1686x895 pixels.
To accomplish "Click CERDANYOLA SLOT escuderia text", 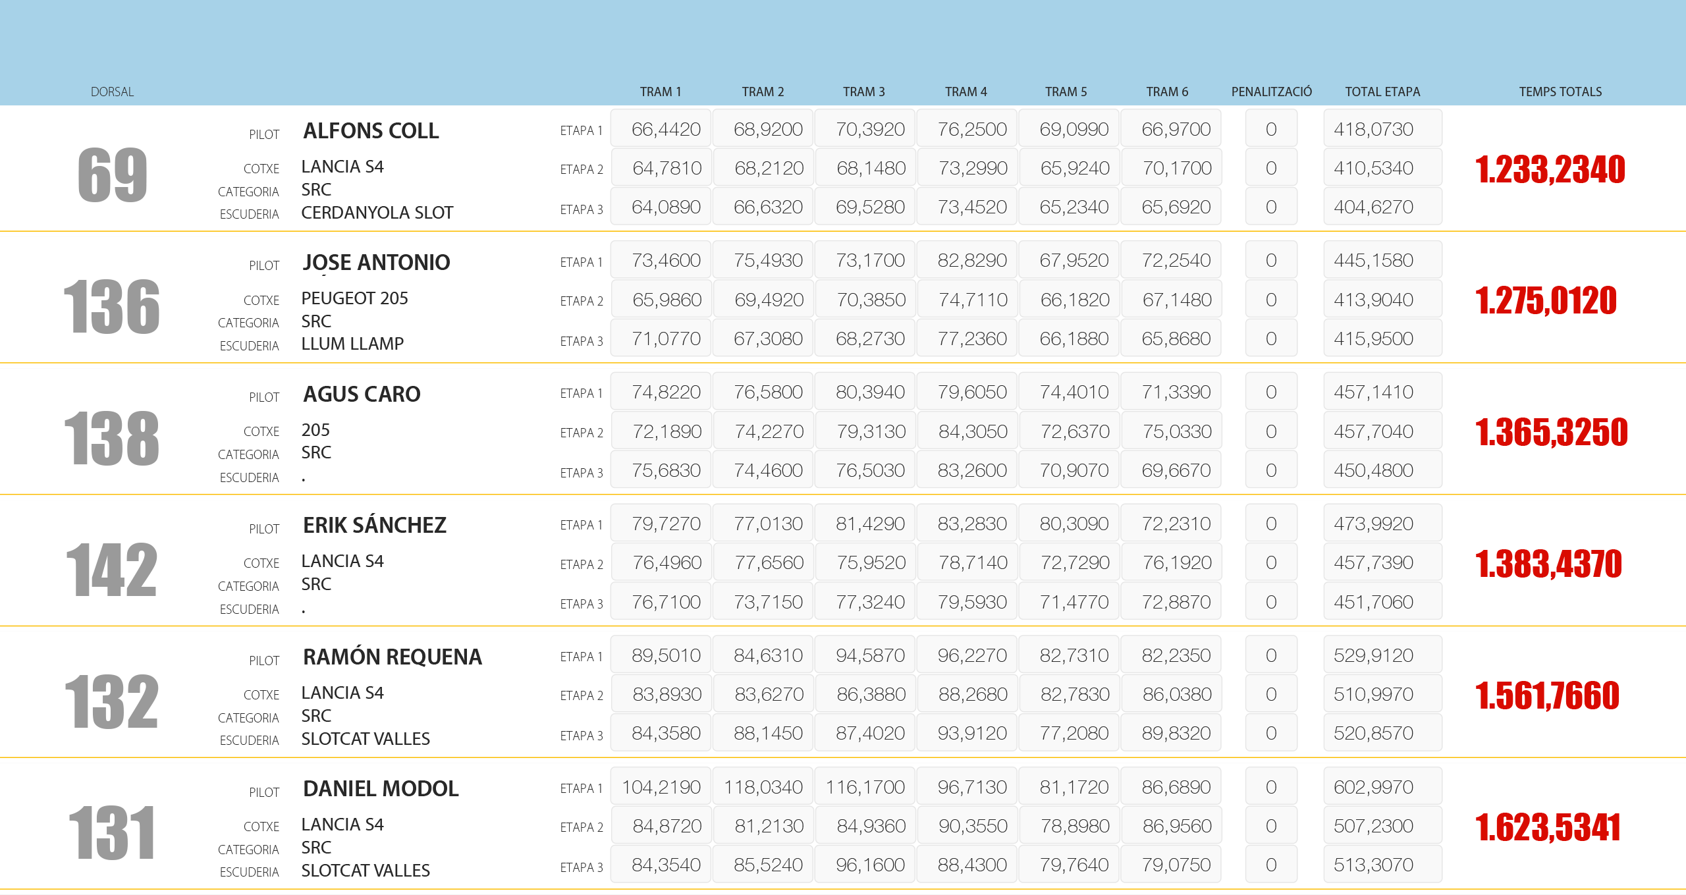I will tap(377, 213).
